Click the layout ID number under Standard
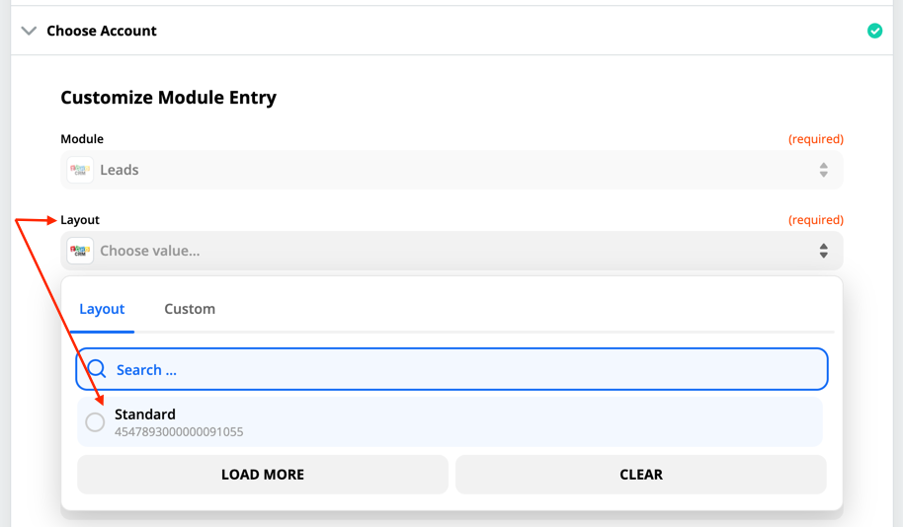 [x=179, y=432]
